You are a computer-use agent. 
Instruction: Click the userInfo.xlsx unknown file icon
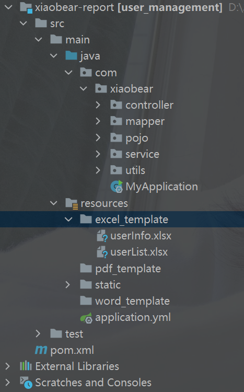coord(102,236)
